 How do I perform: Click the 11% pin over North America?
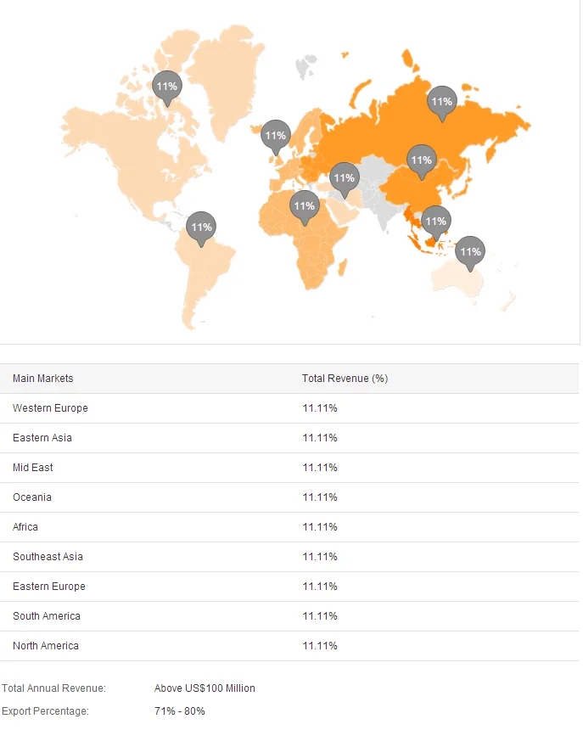pos(167,86)
